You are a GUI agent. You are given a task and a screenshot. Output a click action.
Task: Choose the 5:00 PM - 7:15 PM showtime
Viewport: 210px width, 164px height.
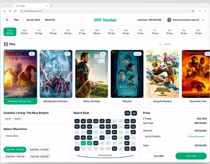tap(15, 156)
